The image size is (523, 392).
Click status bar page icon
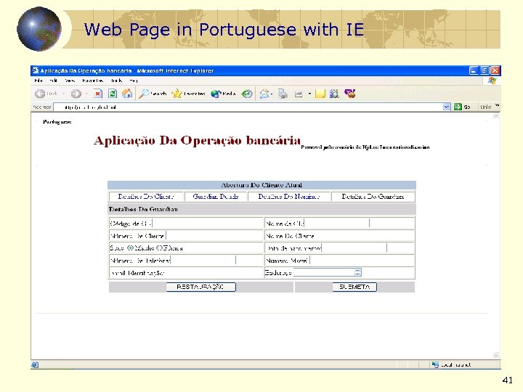(x=35, y=364)
